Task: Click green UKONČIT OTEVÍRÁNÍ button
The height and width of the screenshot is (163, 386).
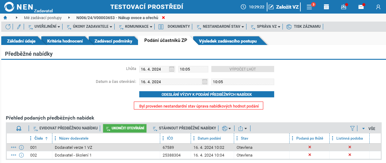Action: coord(125,128)
